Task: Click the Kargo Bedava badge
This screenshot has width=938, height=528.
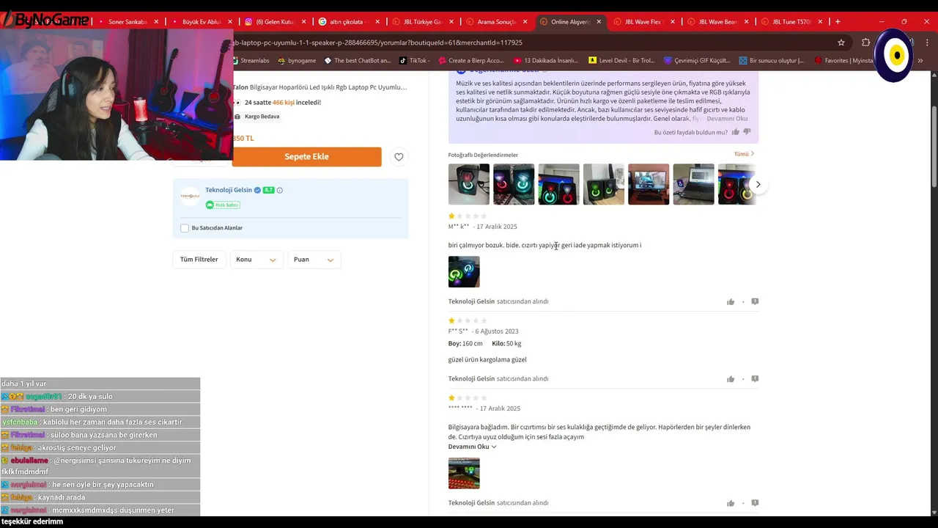Action: [x=262, y=117]
